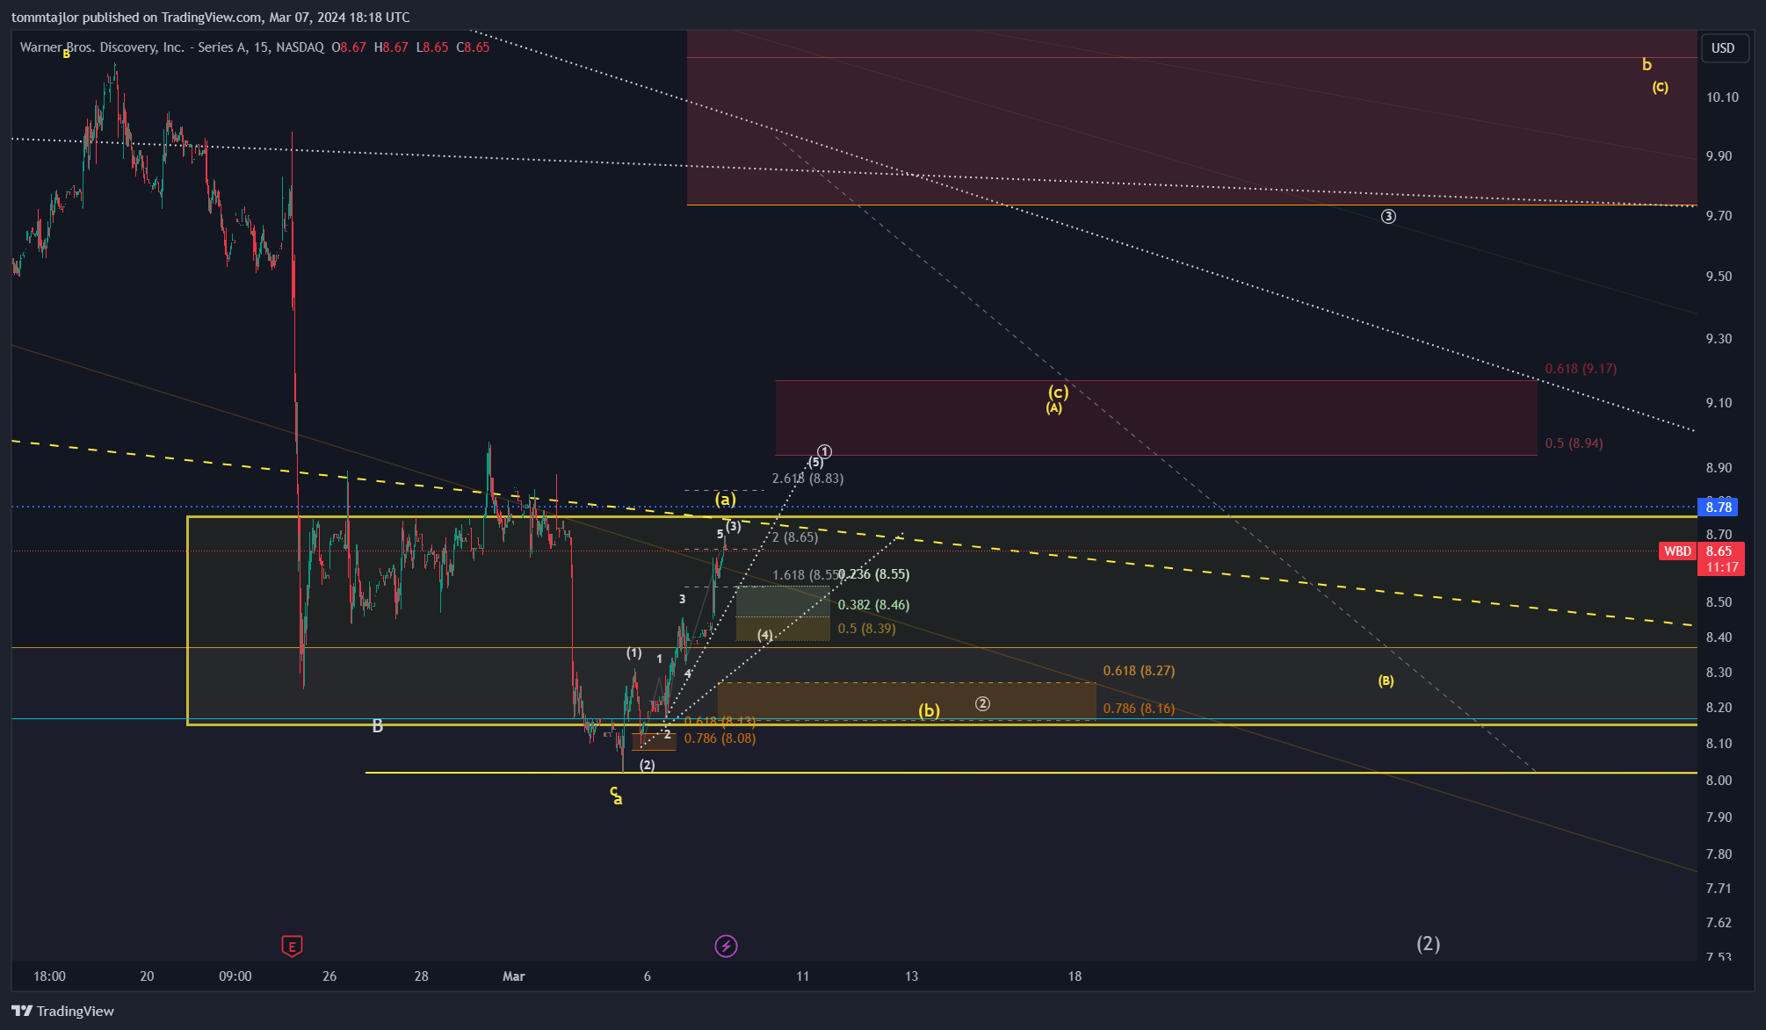This screenshot has width=1766, height=1030.
Task: Click the 8.00 price axis value
Action: pos(1719,781)
